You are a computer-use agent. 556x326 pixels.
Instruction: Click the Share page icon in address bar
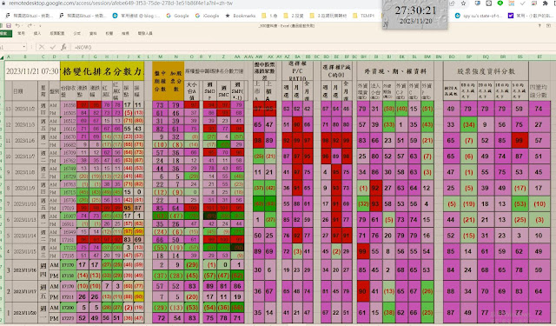pos(452,3)
